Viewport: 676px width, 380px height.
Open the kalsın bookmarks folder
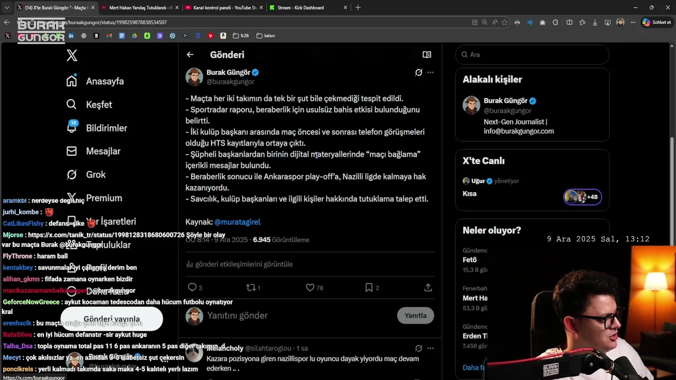[266, 35]
